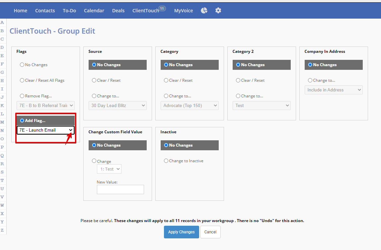Jump to contacts starting with H
This screenshot has width=381, height=250.
[x=2, y=80]
